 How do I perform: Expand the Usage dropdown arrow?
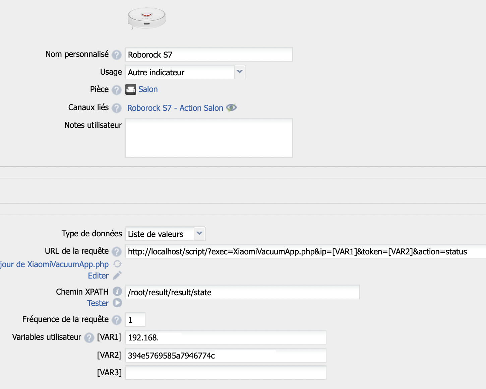[x=240, y=72]
